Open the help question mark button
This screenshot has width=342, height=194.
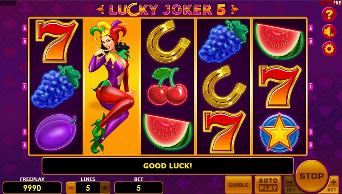329,15
